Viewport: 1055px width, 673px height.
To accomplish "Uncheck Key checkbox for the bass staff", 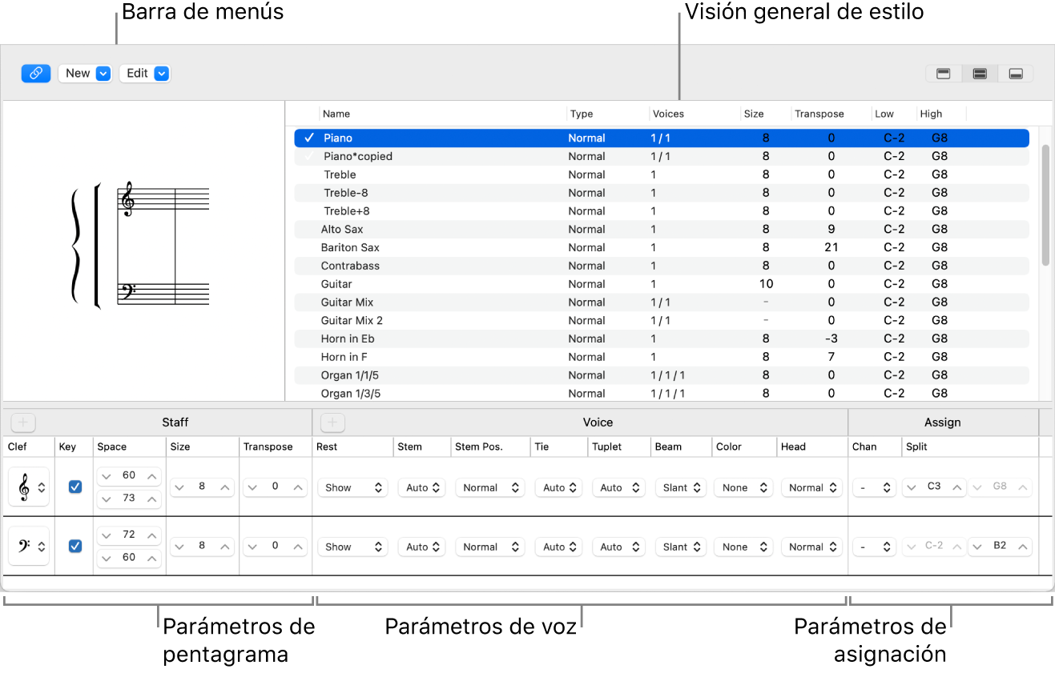I will point(75,546).
